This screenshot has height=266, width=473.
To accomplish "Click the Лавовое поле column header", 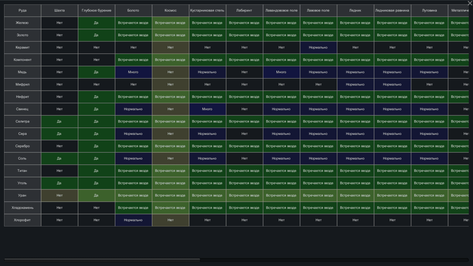I will (x=318, y=10).
